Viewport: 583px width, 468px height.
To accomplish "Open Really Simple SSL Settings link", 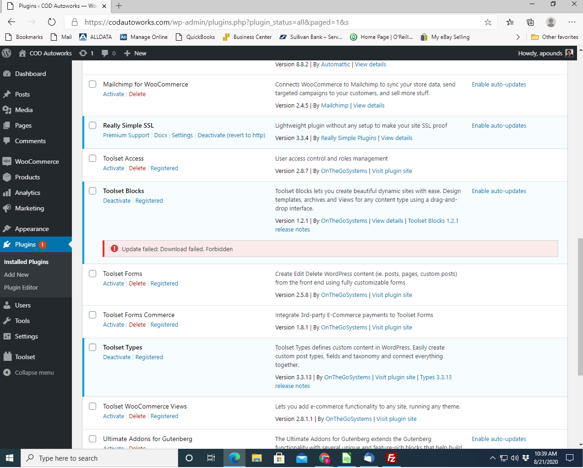I will [182, 135].
